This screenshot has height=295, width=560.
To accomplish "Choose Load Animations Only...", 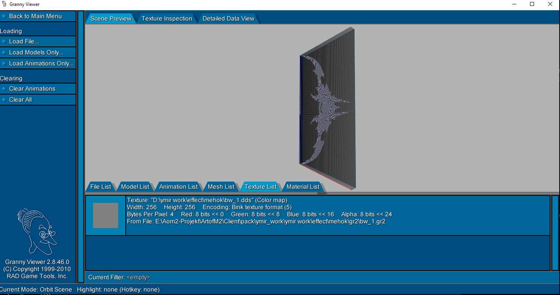I will click(41, 63).
